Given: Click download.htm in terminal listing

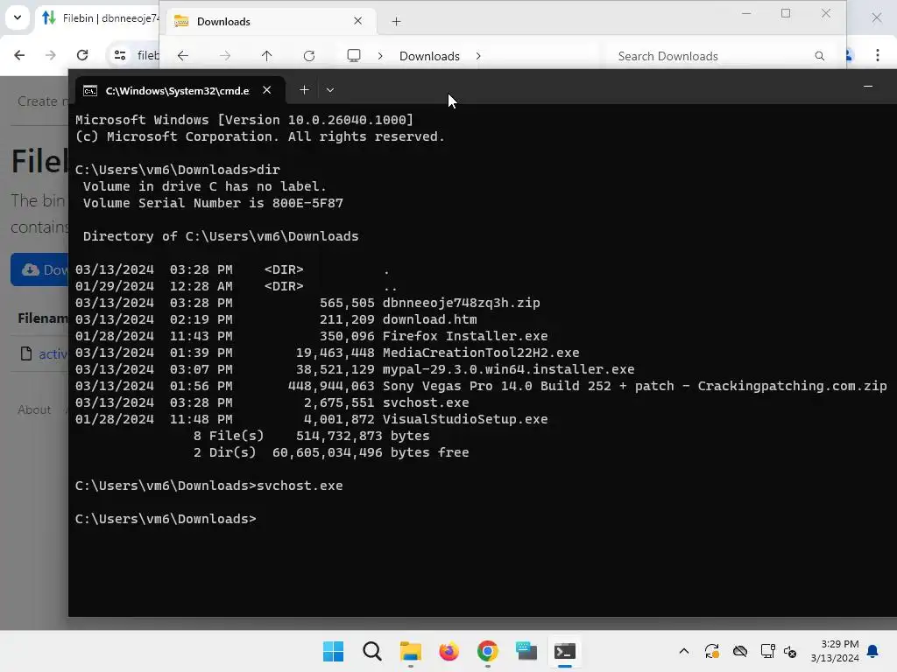Looking at the screenshot, I should [x=429, y=319].
